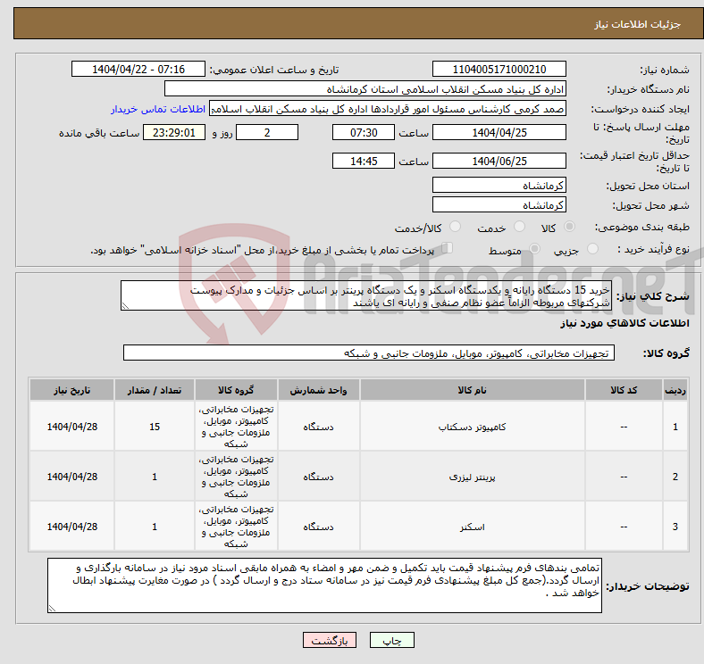
Task: Click the گروه کالا field
Action: click(x=369, y=353)
